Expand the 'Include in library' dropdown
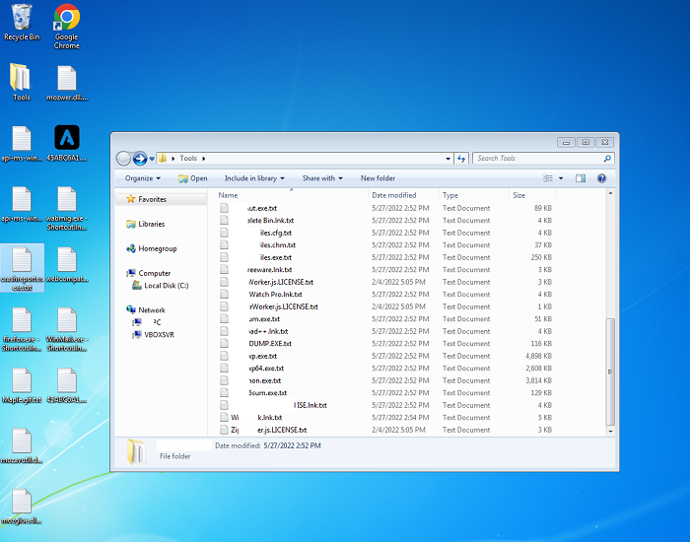Image resolution: width=690 pixels, height=542 pixels. tap(254, 178)
